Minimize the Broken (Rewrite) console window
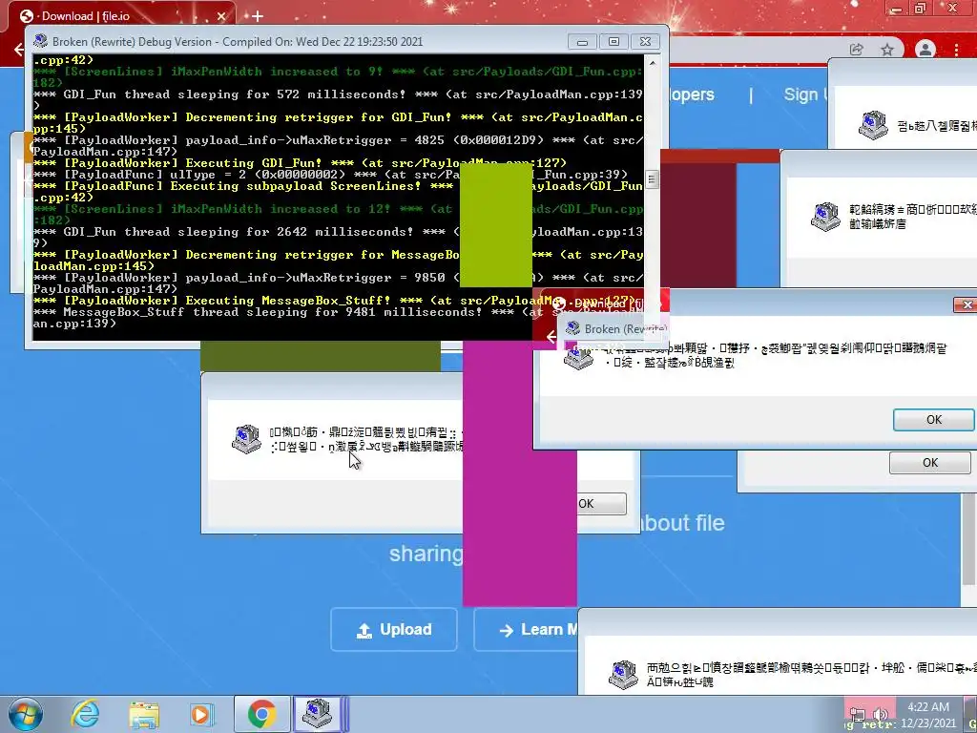This screenshot has width=977, height=733. point(582,42)
